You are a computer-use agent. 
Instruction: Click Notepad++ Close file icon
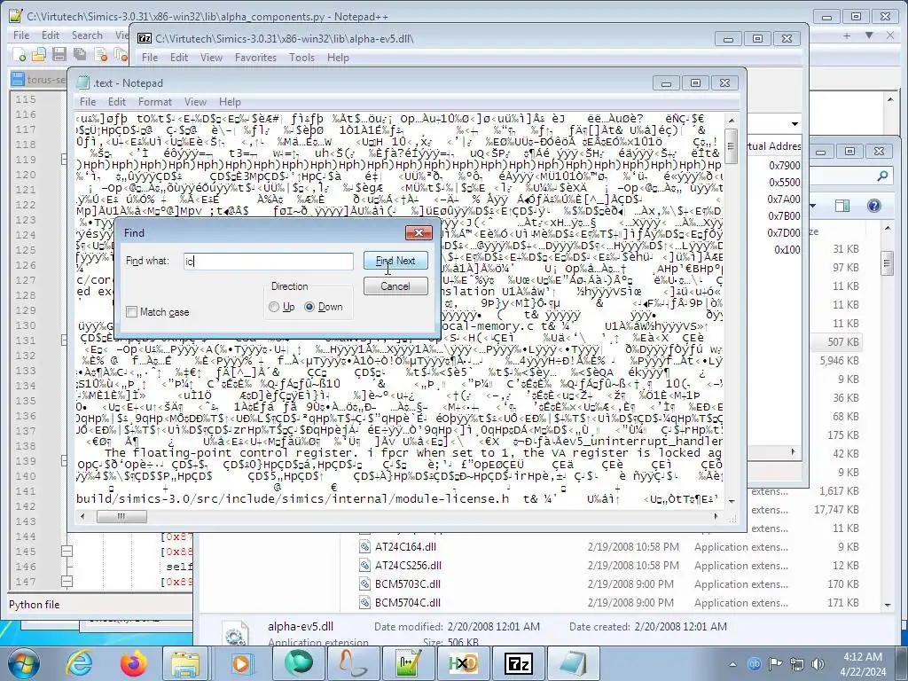[101, 54]
